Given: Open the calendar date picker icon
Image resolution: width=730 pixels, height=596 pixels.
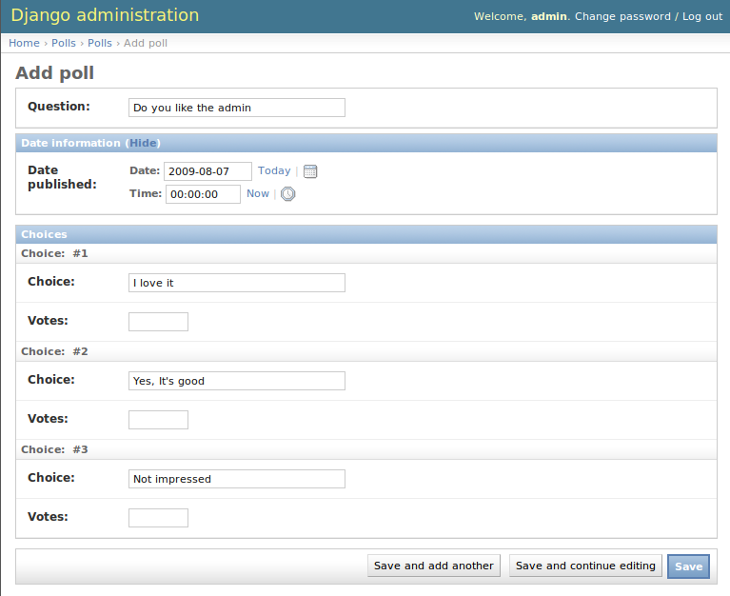Looking at the screenshot, I should [x=310, y=171].
